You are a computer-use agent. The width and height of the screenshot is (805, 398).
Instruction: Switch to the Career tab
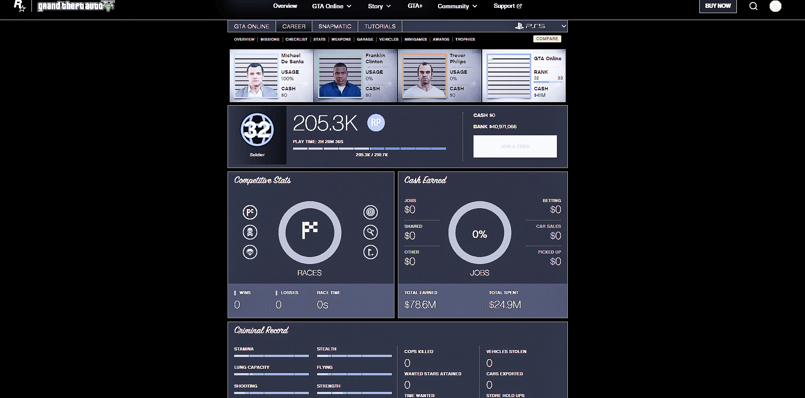pos(294,26)
